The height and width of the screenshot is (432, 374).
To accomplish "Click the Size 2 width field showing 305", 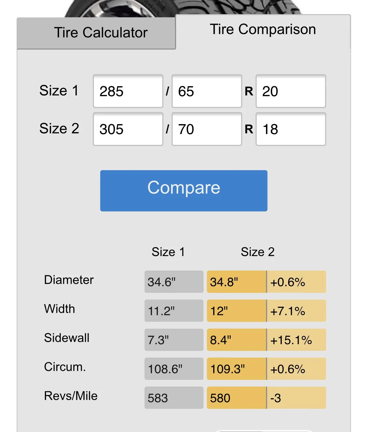I will (128, 129).
